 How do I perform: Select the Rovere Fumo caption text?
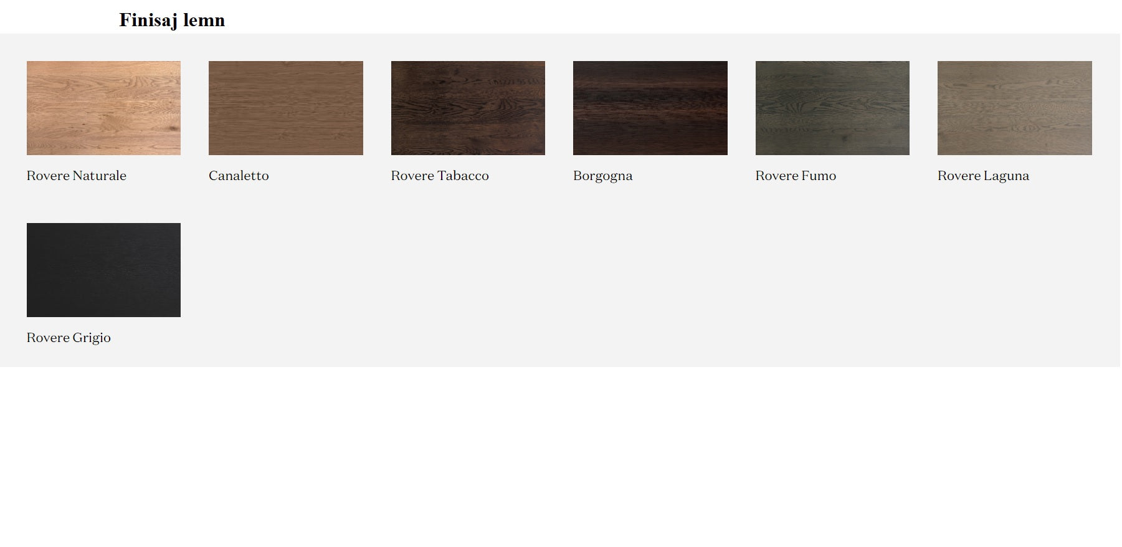pyautogui.click(x=796, y=176)
